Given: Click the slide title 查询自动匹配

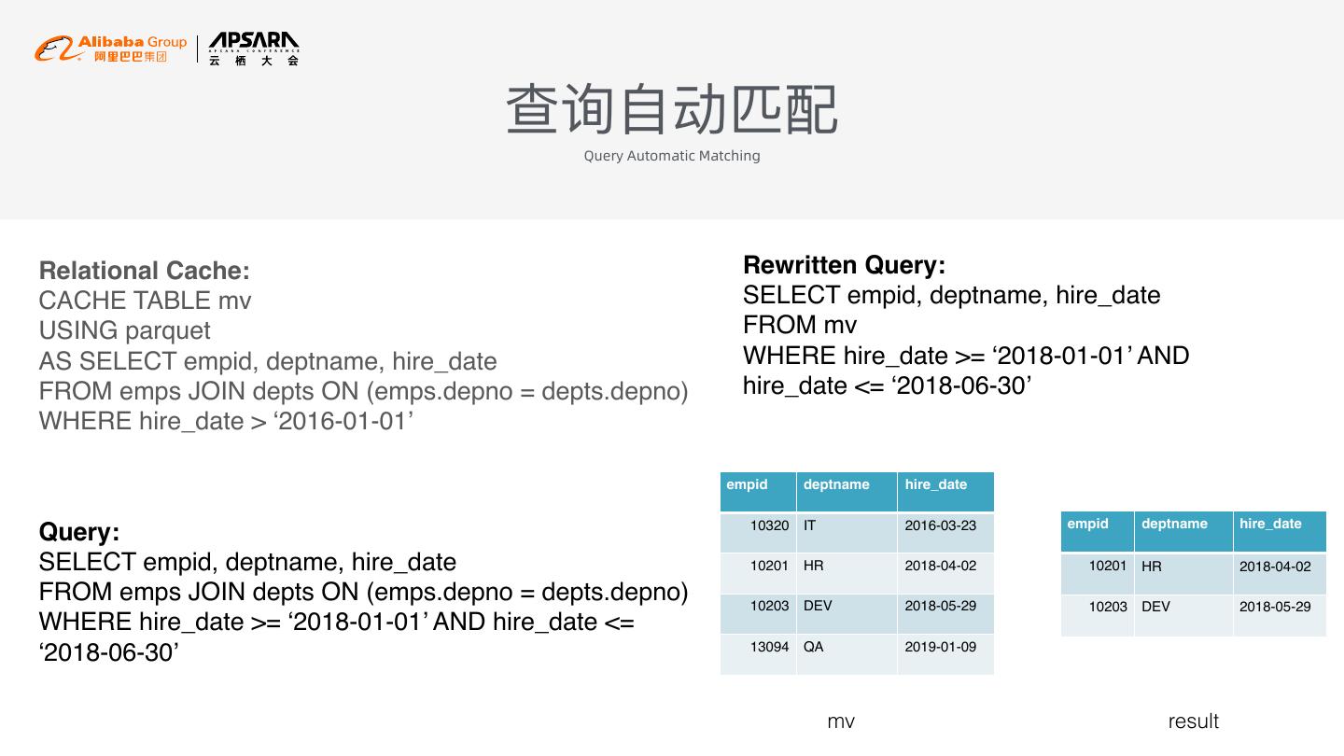Looking at the screenshot, I should pos(671,110).
